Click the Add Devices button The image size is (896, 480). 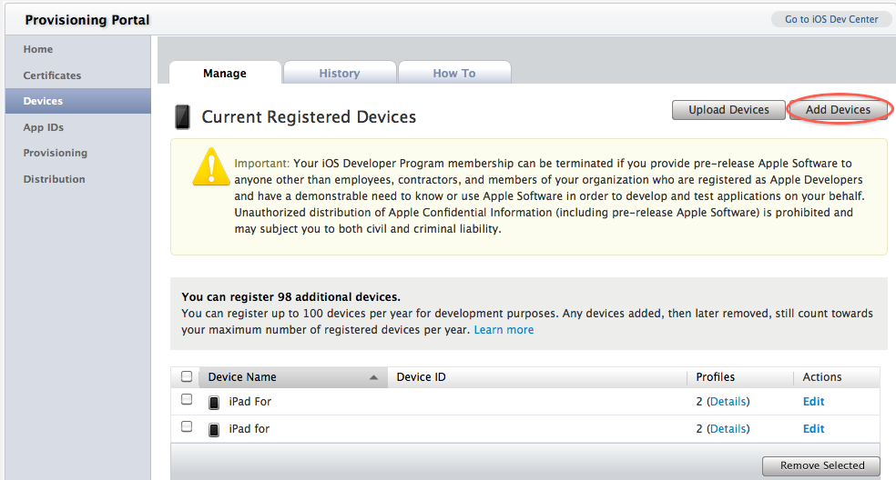838,110
